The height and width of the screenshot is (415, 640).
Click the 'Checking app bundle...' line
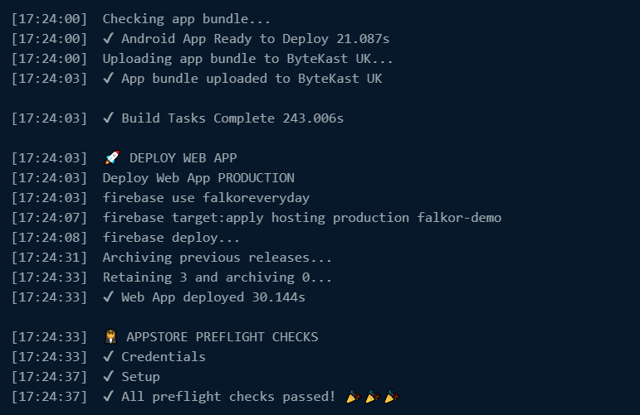[186, 19]
